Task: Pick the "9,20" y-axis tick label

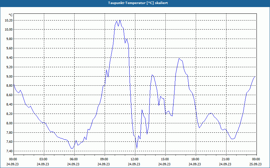Action: coord(10,67)
